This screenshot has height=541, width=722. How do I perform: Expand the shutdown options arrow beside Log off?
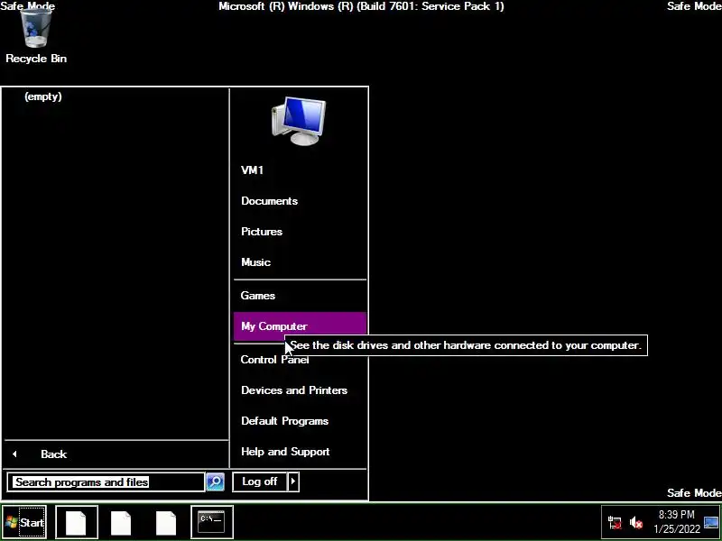click(x=293, y=481)
